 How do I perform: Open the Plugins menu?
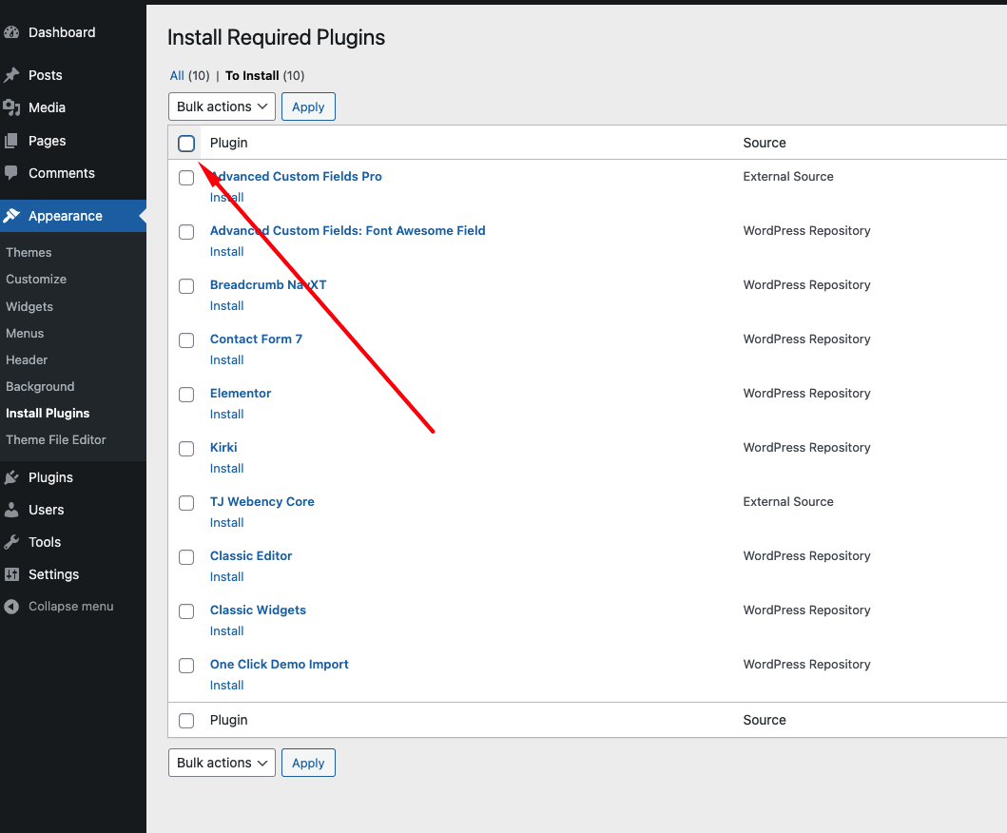coord(50,477)
